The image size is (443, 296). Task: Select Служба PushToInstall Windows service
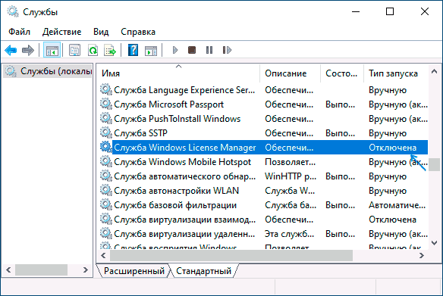178,119
